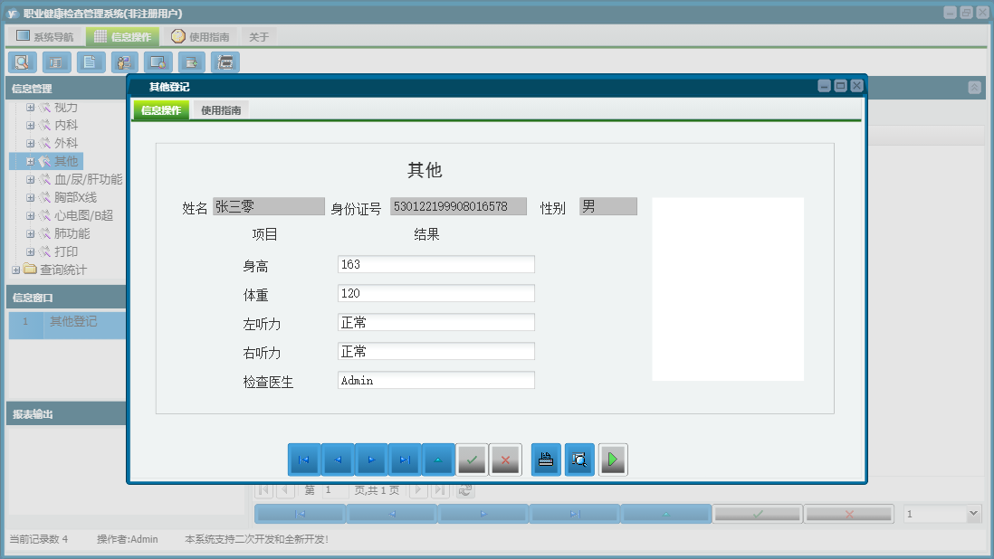Open print preview in the 其他登记 dialog

[579, 460]
